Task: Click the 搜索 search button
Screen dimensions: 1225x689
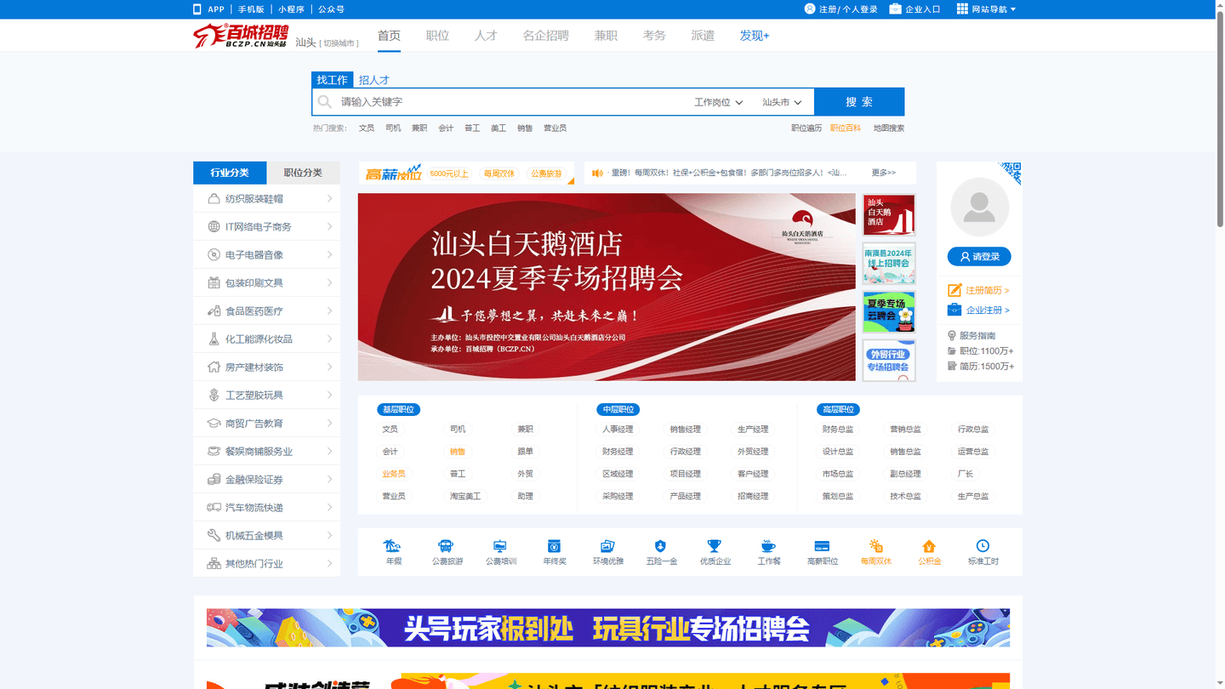Action: (x=859, y=102)
